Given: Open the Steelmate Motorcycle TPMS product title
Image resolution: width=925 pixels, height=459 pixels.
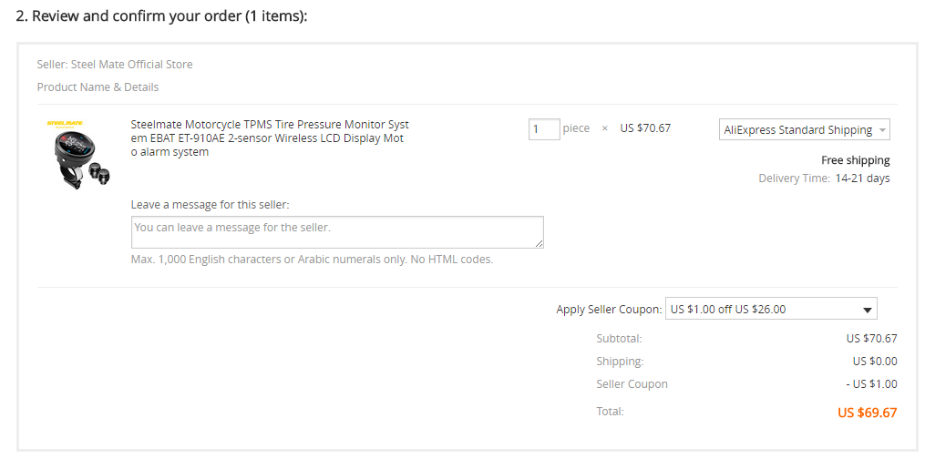Looking at the screenshot, I should 270,138.
